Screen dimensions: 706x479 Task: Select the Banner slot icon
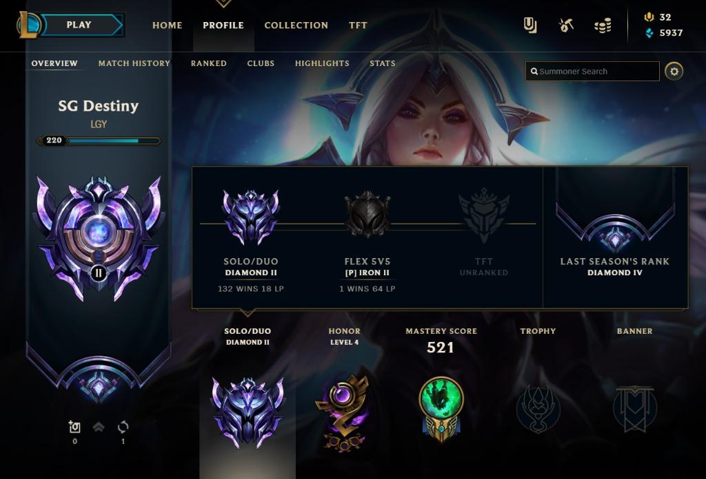pyautogui.click(x=635, y=409)
